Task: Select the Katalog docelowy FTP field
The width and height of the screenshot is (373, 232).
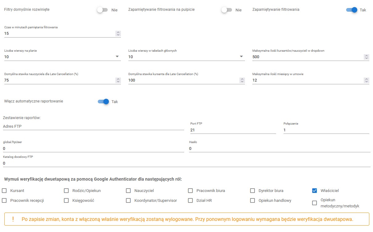Action: click(187, 163)
